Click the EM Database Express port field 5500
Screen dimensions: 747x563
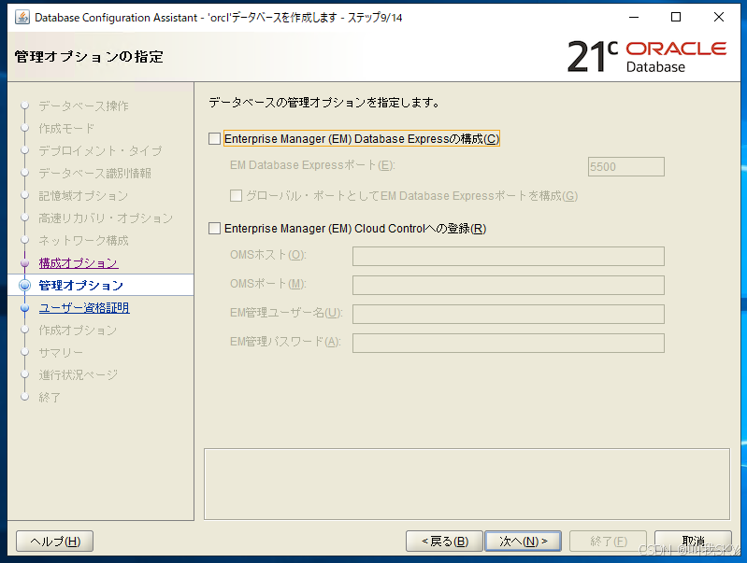(626, 166)
